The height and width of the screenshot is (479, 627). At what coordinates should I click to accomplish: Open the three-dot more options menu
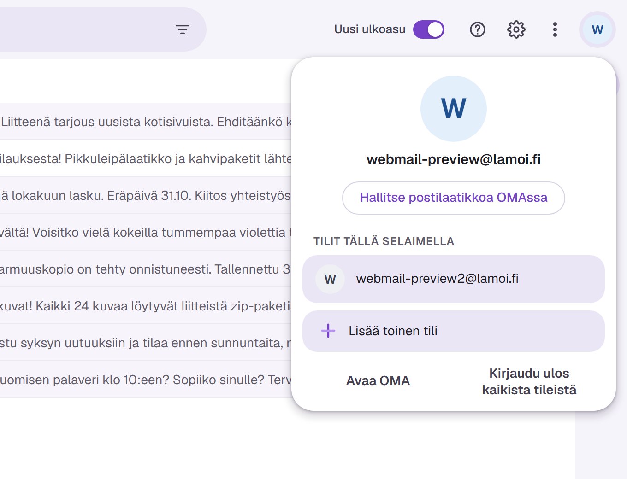pyautogui.click(x=555, y=29)
